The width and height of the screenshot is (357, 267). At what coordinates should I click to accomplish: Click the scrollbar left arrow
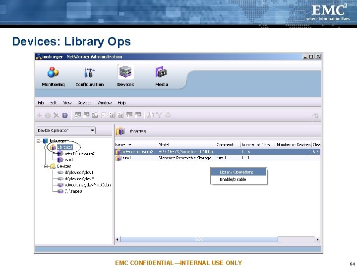coord(117,239)
